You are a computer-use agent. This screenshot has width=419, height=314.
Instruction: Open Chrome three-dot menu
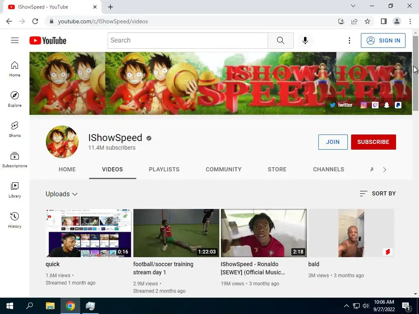tap(410, 21)
